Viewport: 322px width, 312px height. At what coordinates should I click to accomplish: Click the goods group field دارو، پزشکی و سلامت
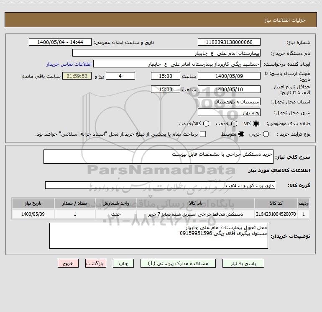[x=160, y=185]
